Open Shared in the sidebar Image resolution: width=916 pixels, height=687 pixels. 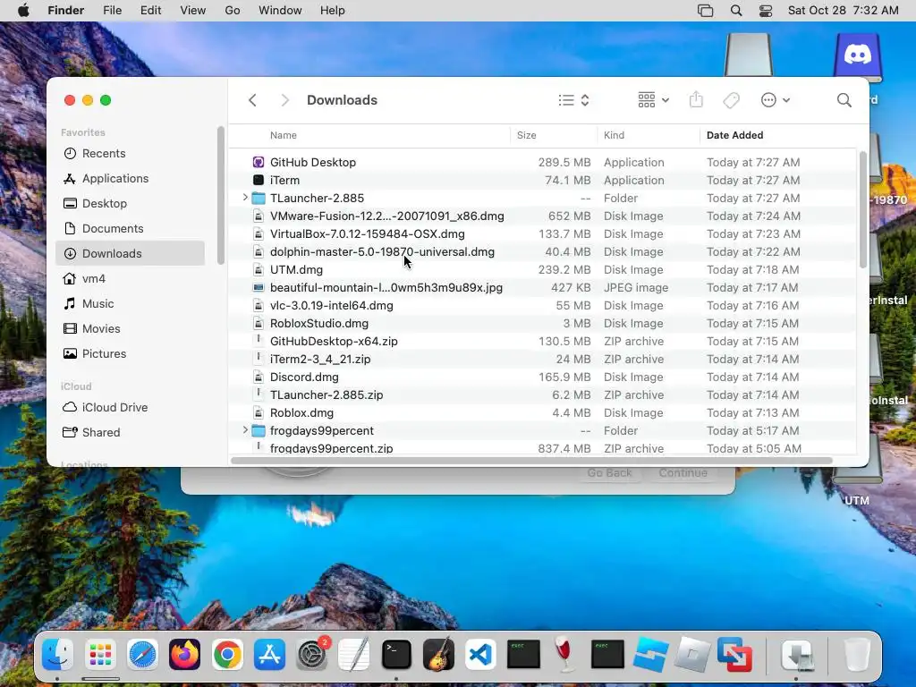[130, 432]
